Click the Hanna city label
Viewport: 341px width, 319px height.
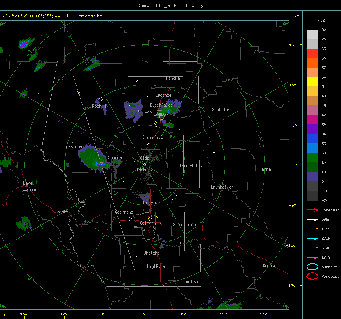(x=265, y=169)
